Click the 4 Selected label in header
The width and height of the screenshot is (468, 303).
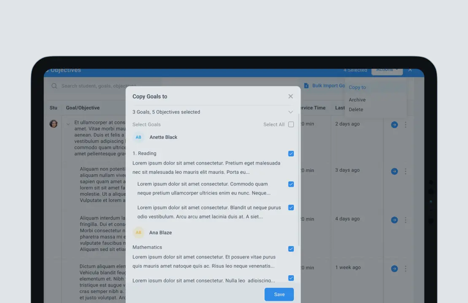(355, 70)
